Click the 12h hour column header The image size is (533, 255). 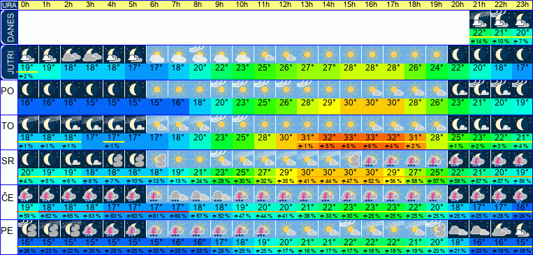(x=285, y=5)
